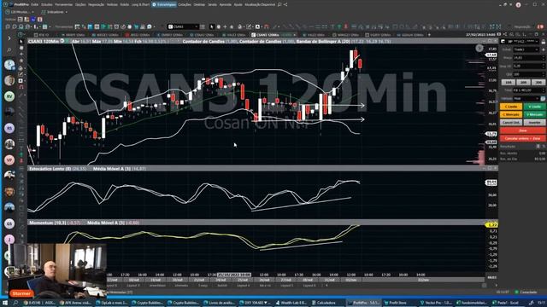
Task: Select the arrow cursor tool in top toolbar
Action: (x=212, y=26)
